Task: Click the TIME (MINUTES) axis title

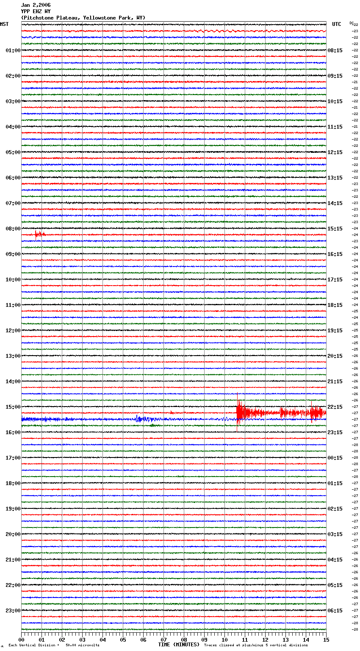Action: 179,645
